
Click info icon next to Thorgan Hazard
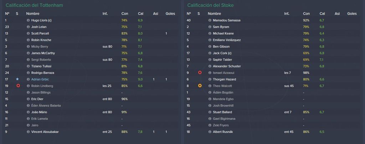[x=210, y=79]
